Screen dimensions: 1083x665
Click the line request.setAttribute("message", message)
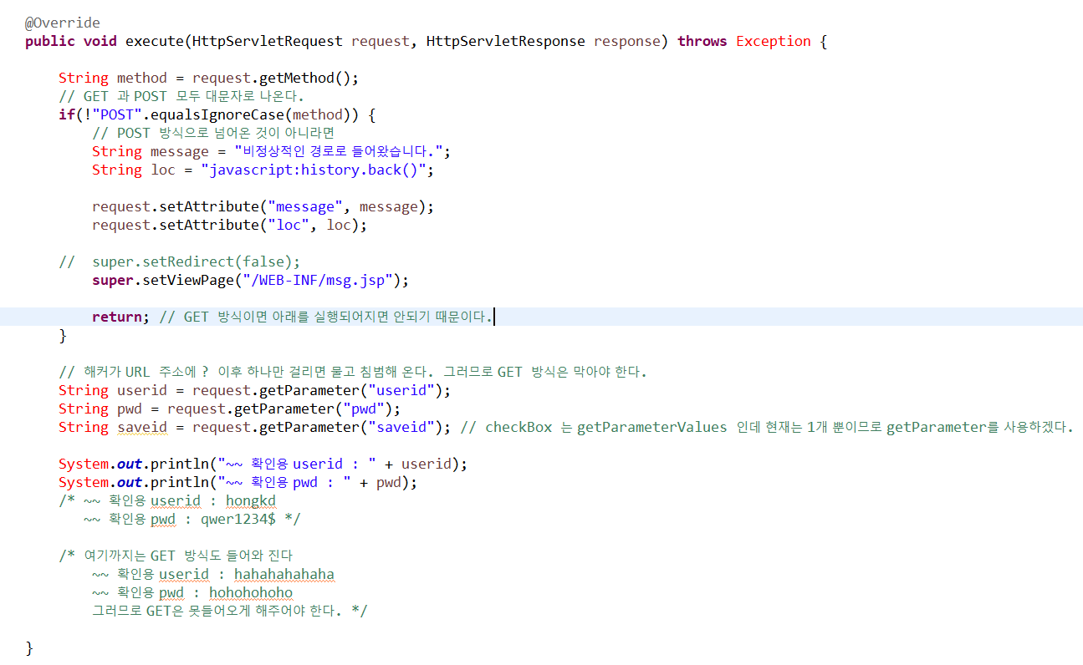pos(263,206)
